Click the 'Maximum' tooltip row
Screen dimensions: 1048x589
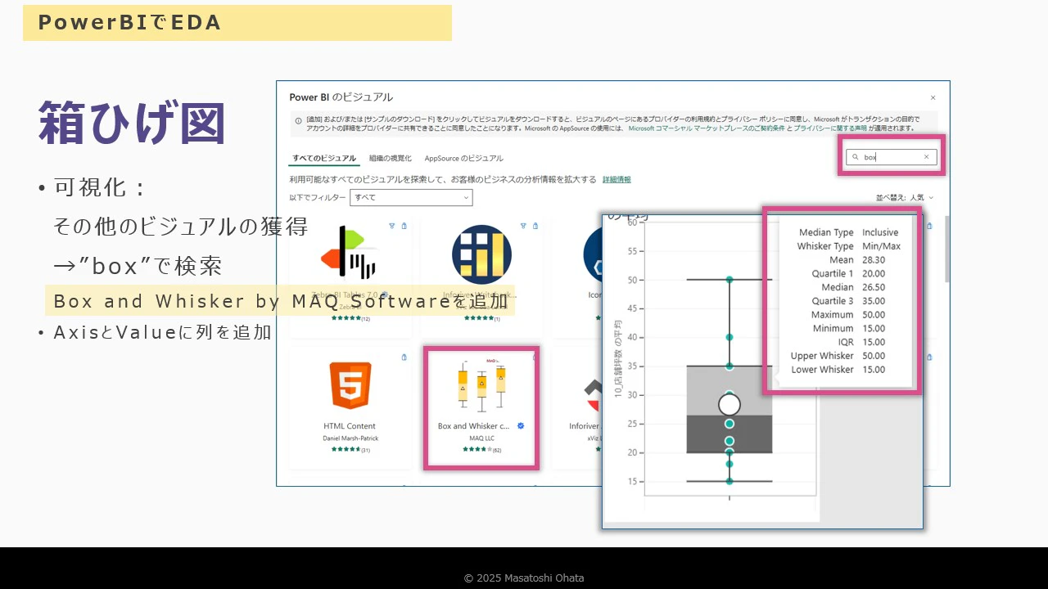848,315
